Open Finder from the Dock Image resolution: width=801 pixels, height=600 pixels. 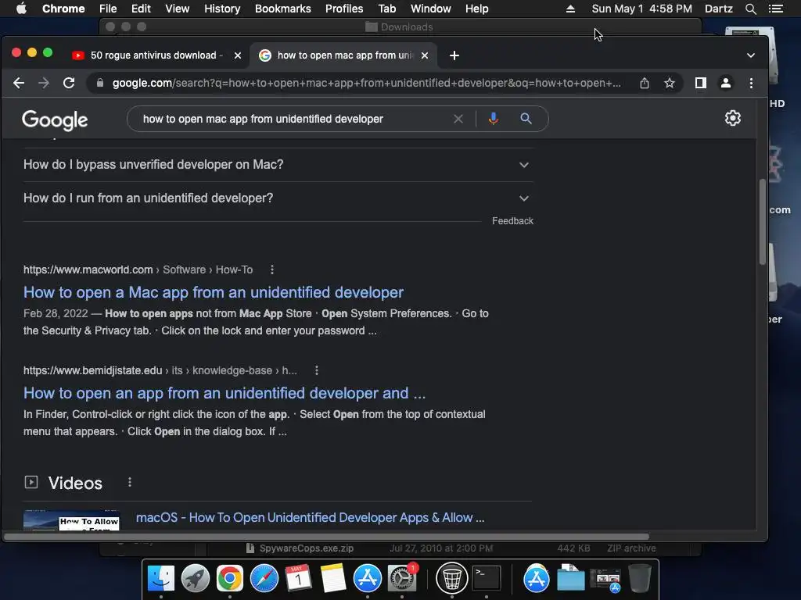pos(161,579)
